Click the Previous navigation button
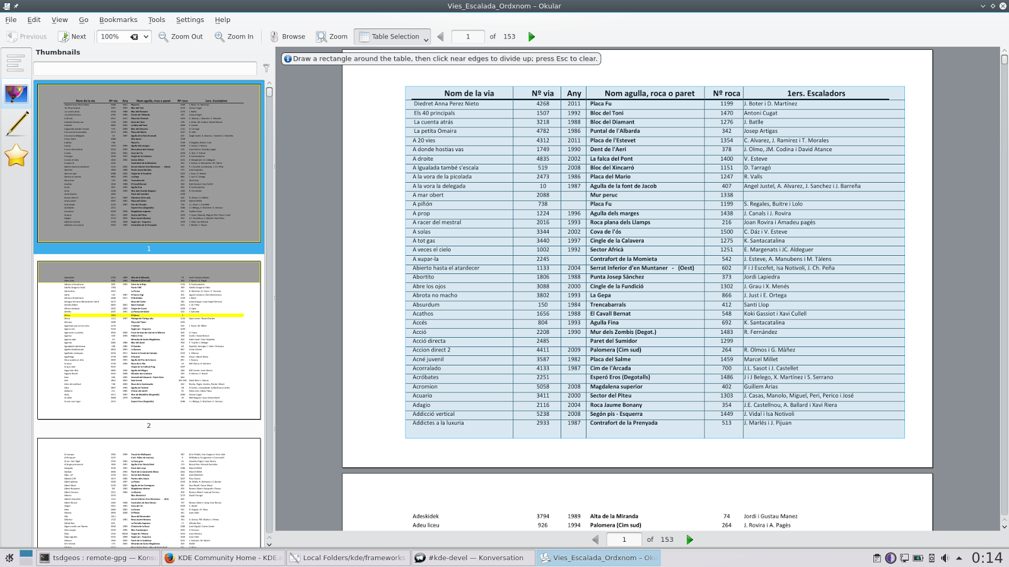Image resolution: width=1009 pixels, height=567 pixels. pos(26,37)
